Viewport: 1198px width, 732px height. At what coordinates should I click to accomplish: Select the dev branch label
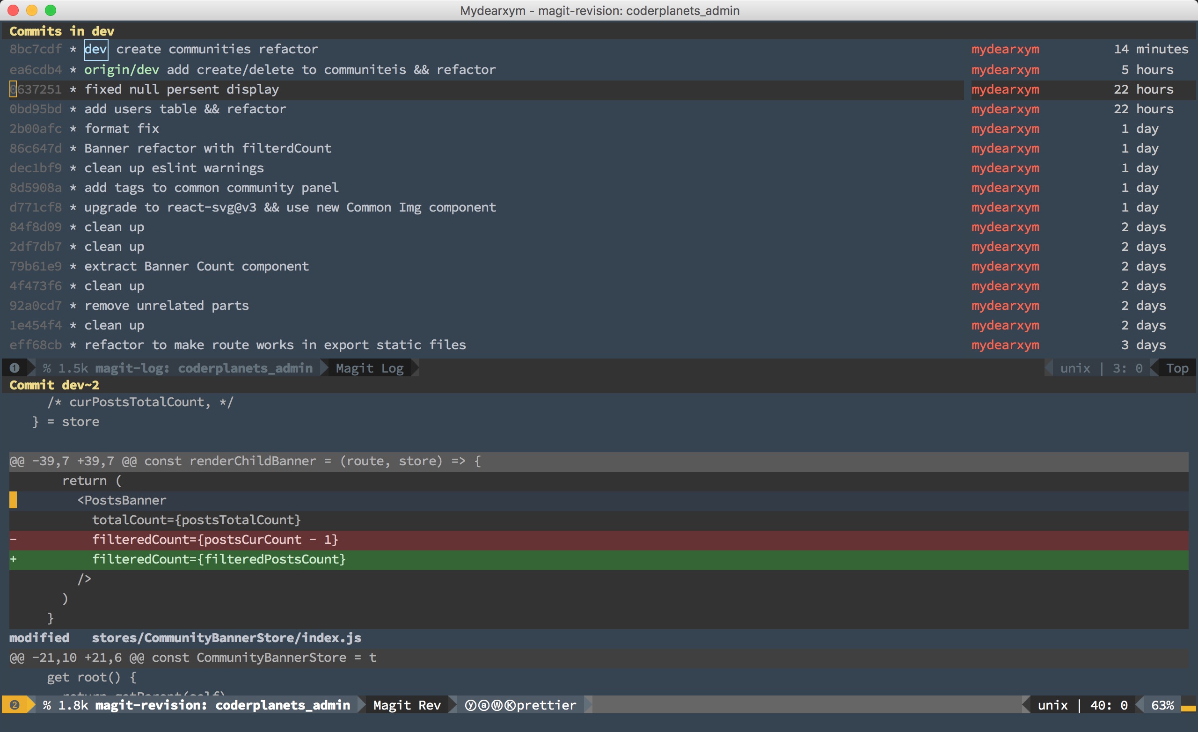coord(96,50)
